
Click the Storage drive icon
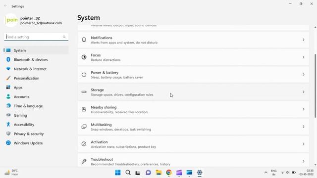pos(84,92)
